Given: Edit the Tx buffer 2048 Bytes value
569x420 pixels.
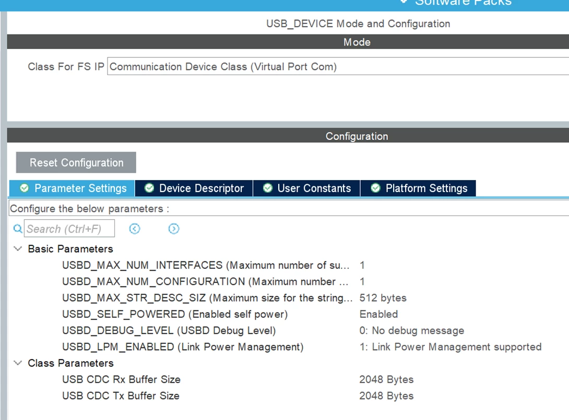Looking at the screenshot, I should [386, 395].
